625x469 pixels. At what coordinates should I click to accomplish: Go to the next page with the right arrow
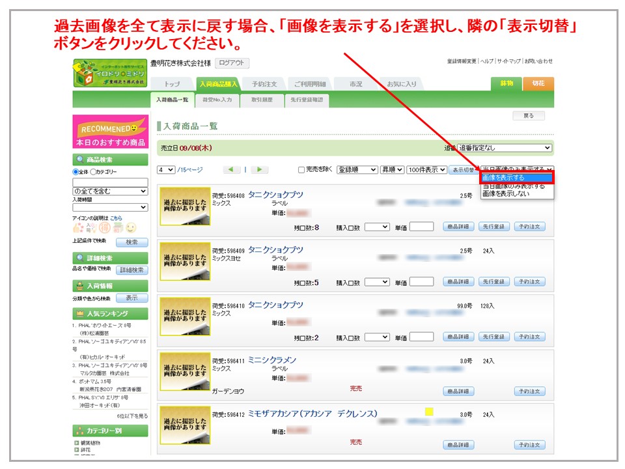pos(260,170)
